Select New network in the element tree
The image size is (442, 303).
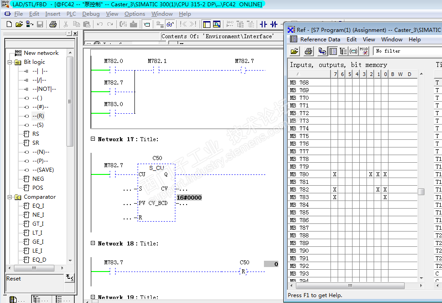point(41,53)
